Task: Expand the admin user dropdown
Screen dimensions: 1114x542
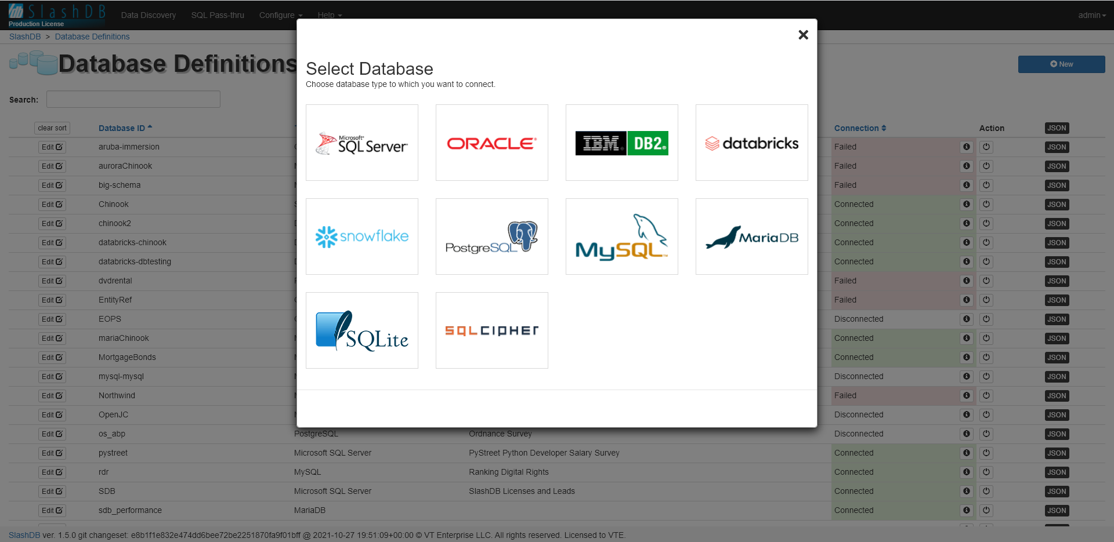Action: (x=1092, y=15)
